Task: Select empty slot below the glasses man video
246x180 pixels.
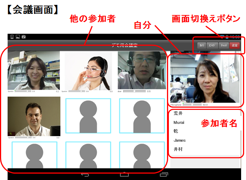Action: tap(142, 116)
